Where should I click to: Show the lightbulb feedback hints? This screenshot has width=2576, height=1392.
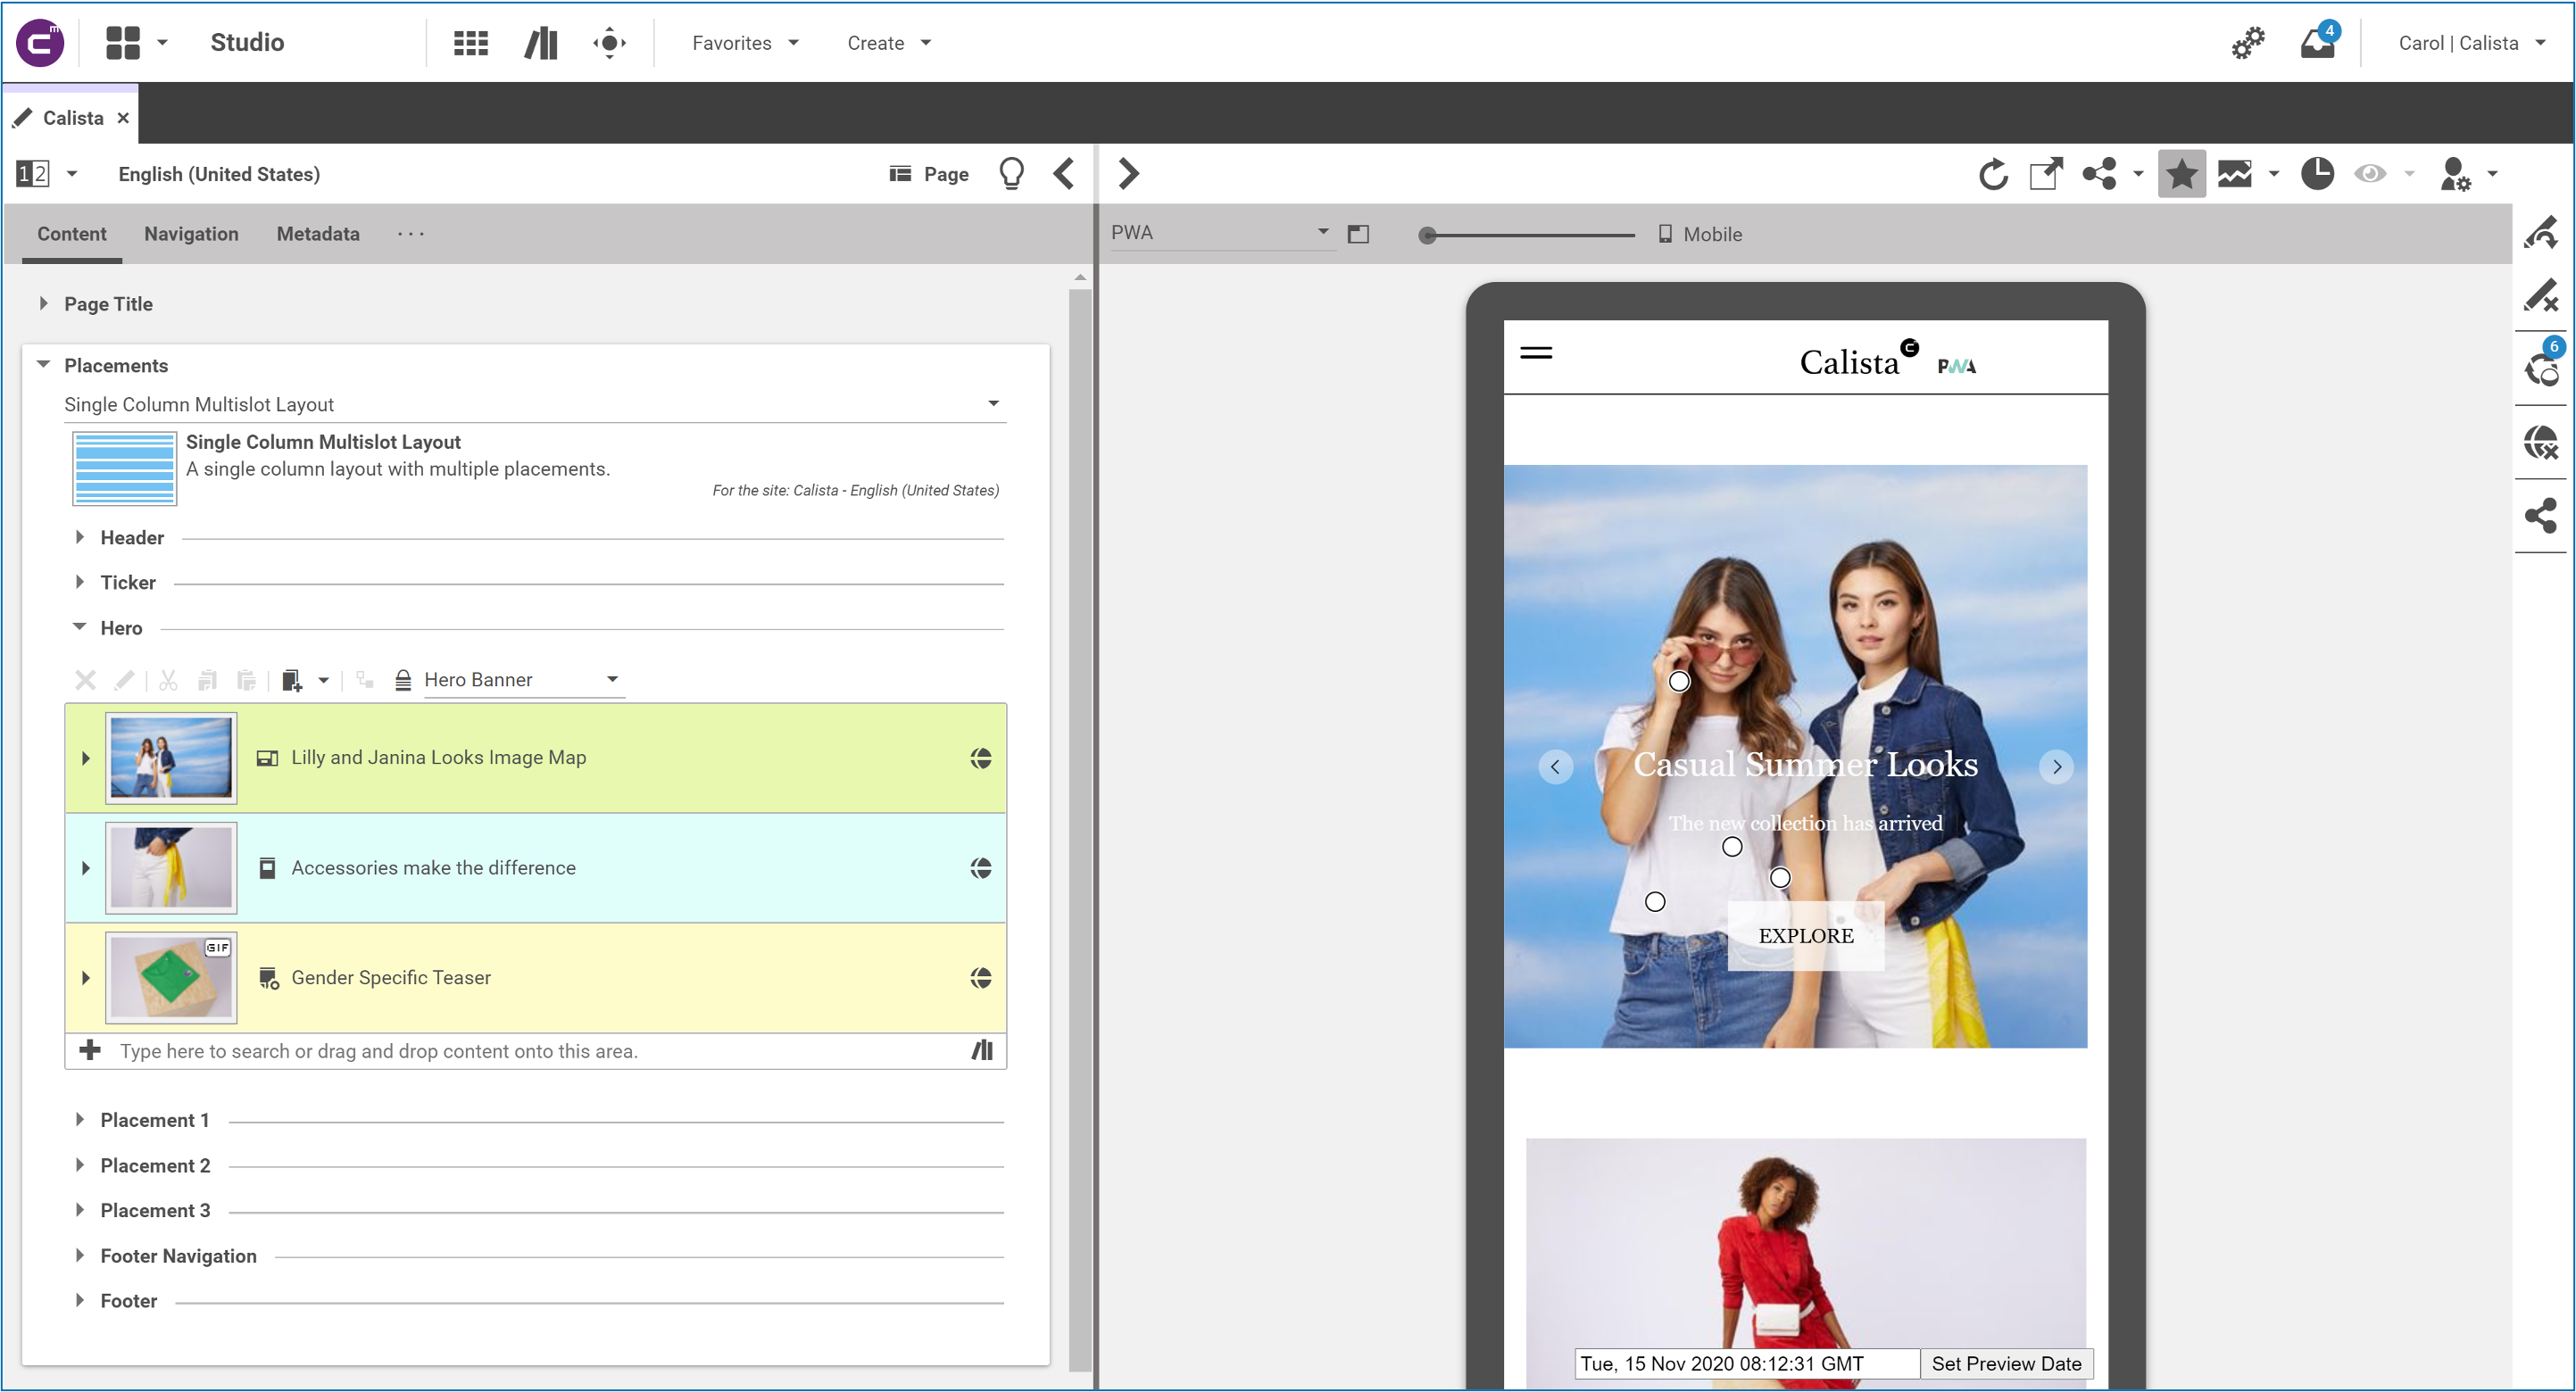click(1011, 174)
